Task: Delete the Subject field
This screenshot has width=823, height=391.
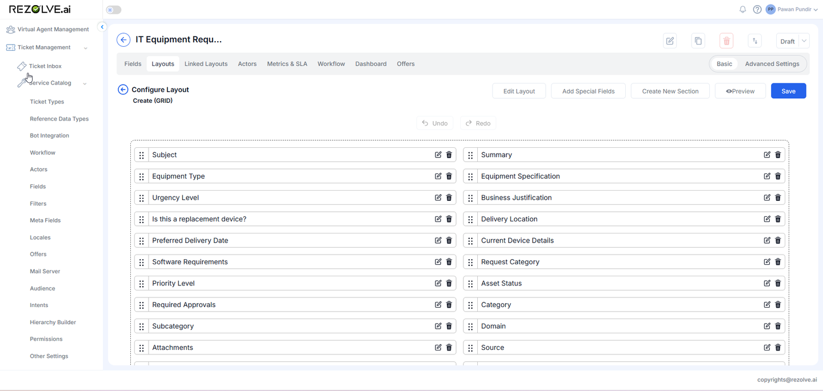Action: click(449, 155)
